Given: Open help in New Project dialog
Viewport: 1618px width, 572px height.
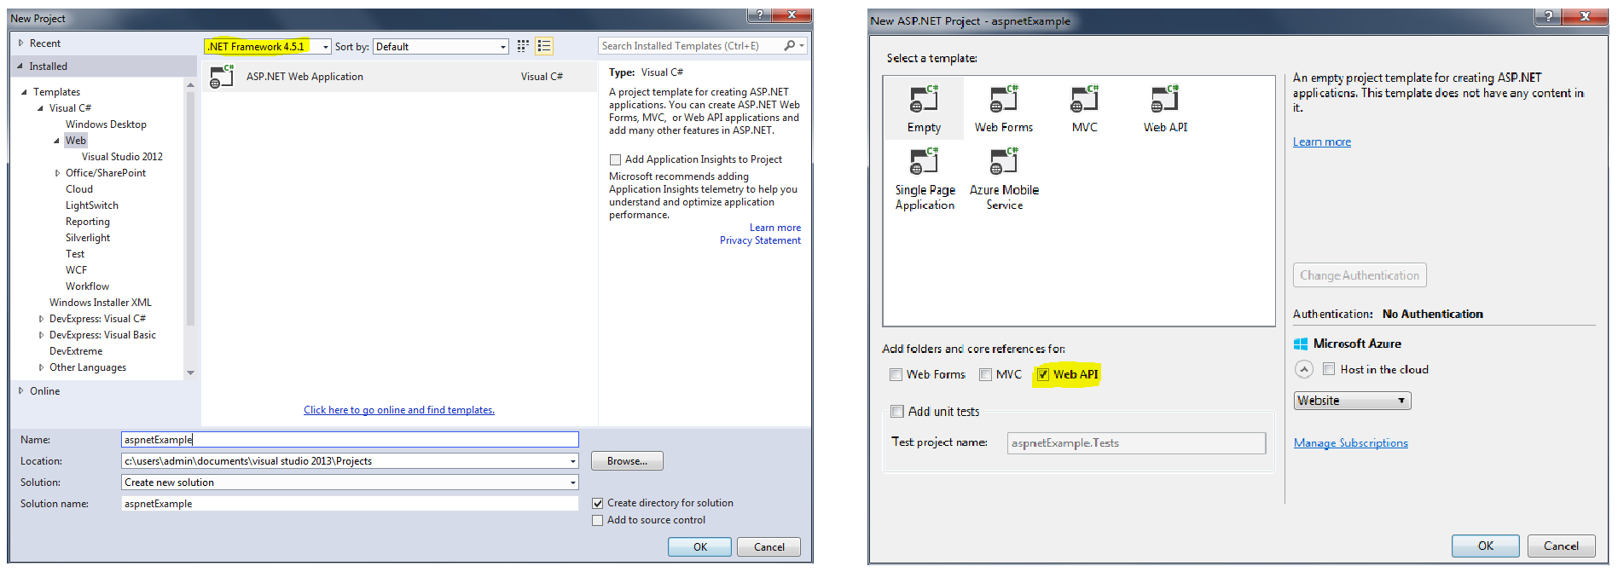Looking at the screenshot, I should pyautogui.click(x=760, y=14).
